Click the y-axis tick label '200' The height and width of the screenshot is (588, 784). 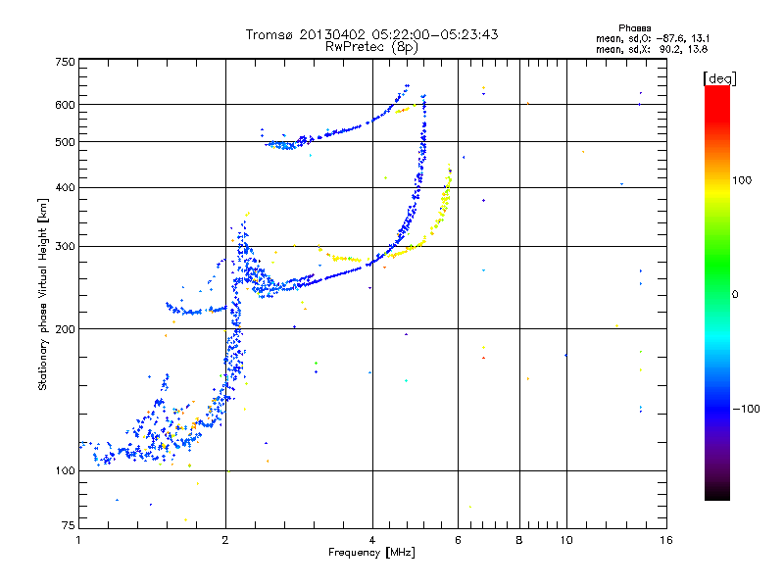tap(65, 329)
